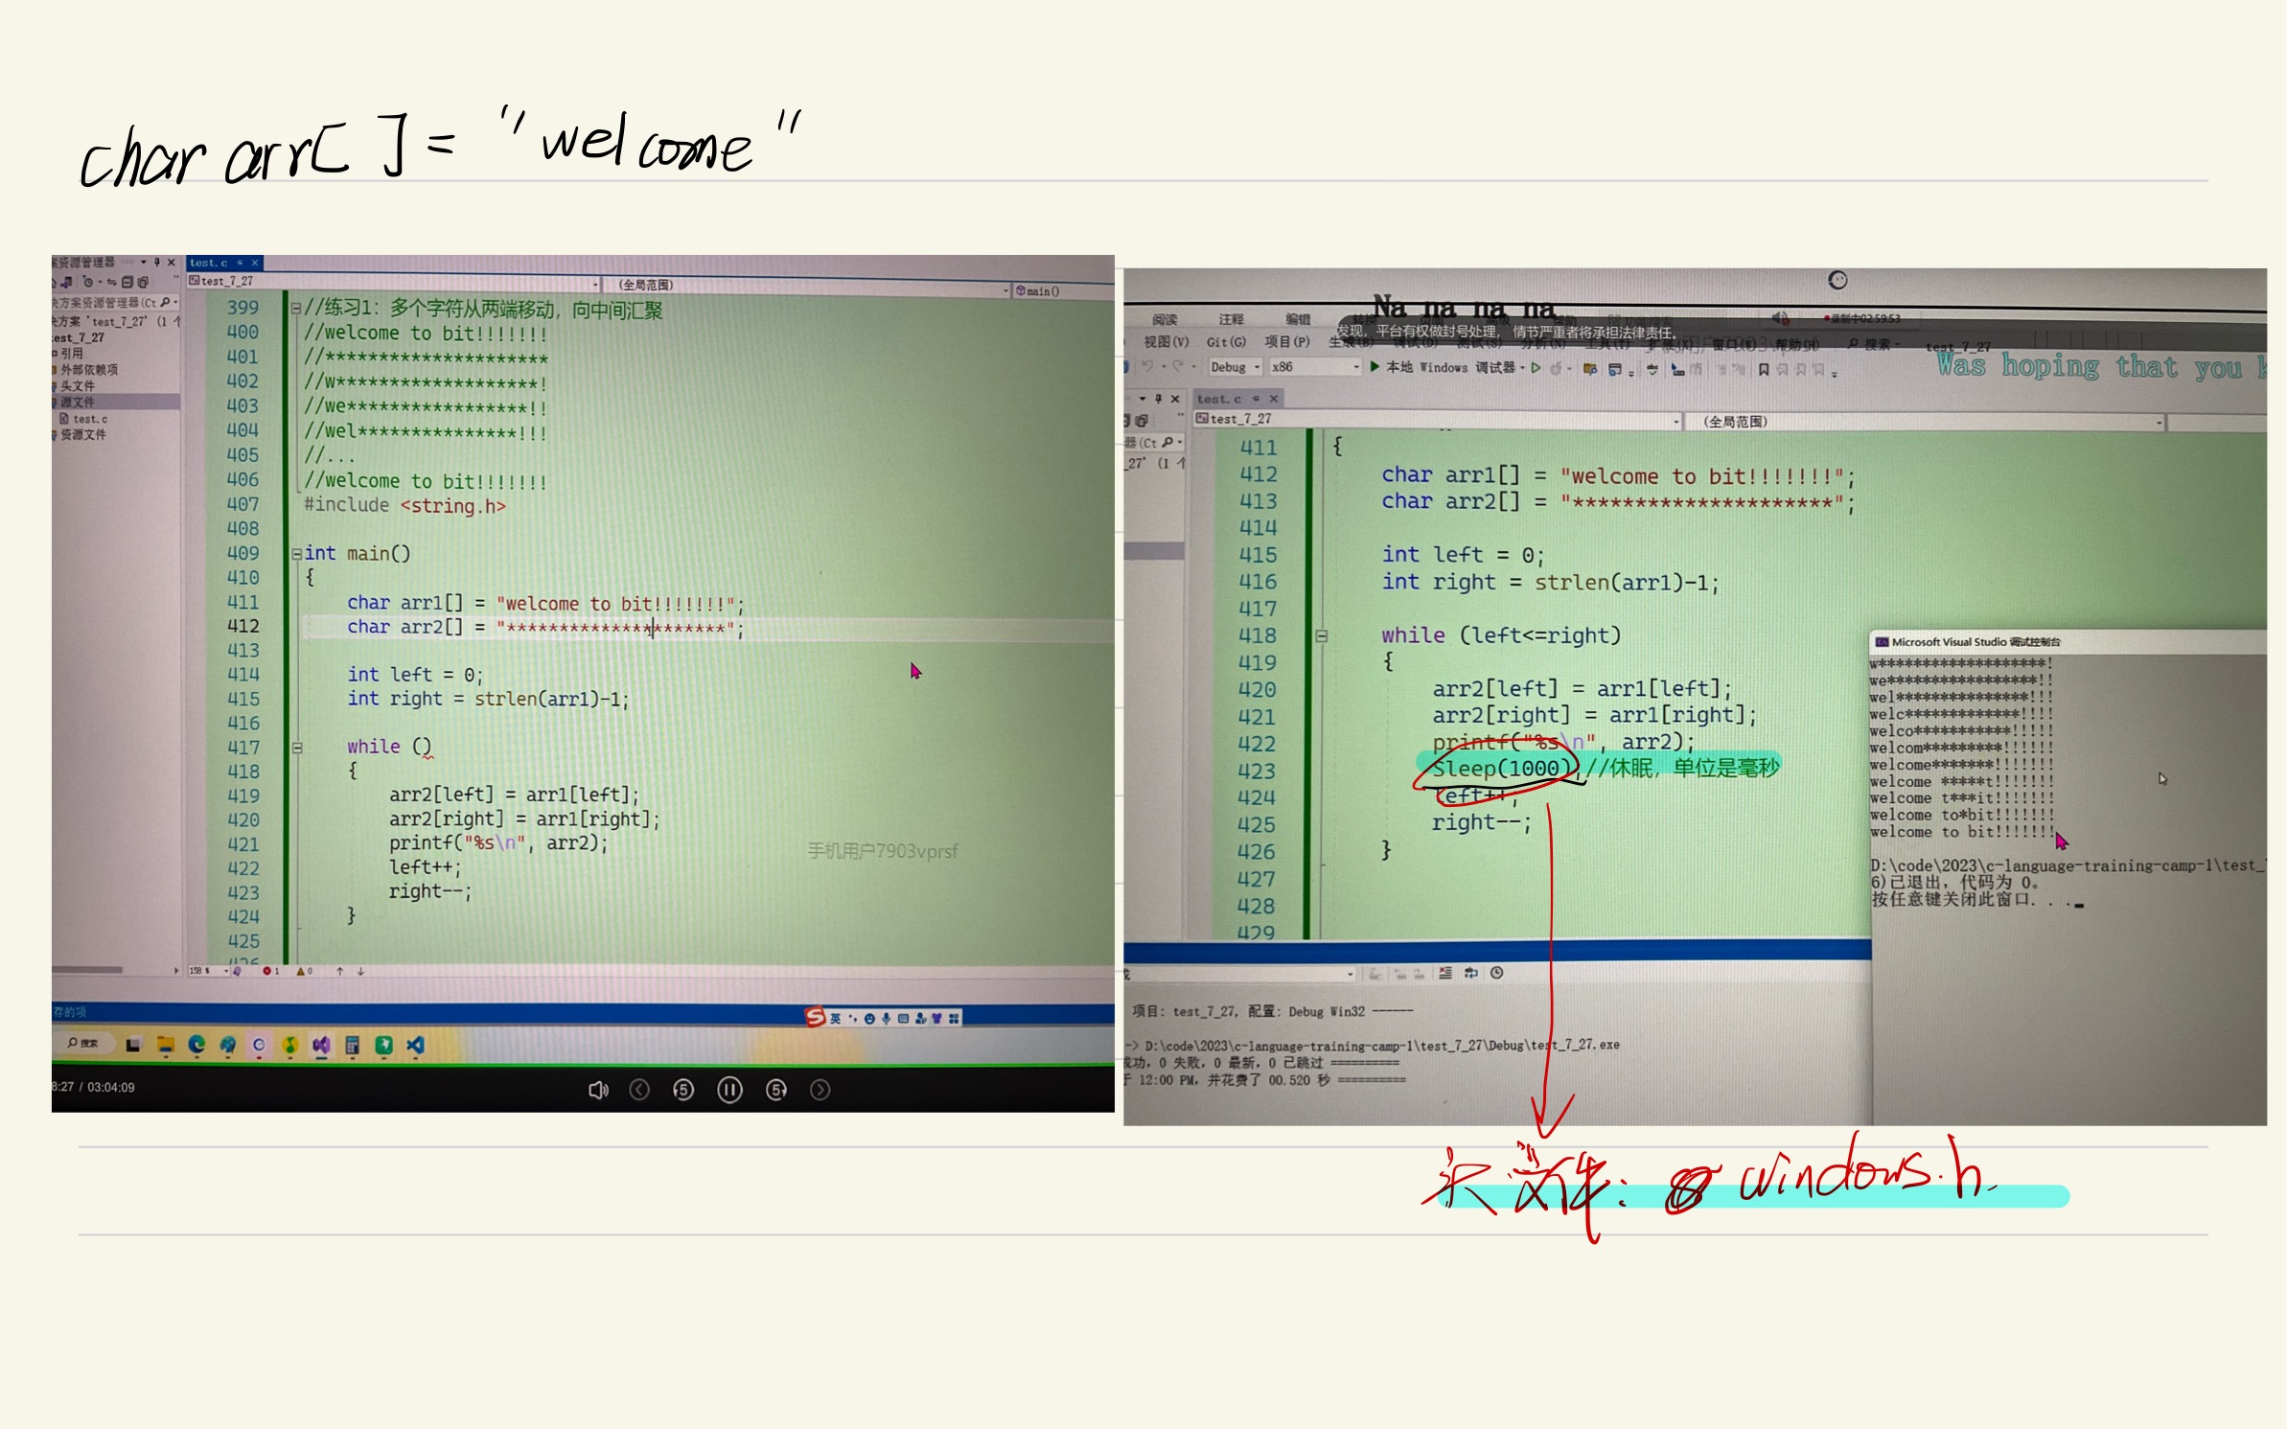Collapse the int main() function block
Viewport: 2287px width, 1429px height.
(297, 554)
